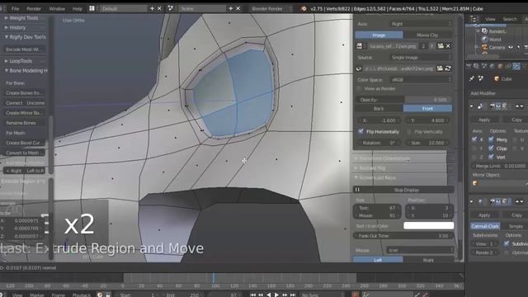Open outliner View menu
This screenshot has height=297, width=528.
coord(490,19)
